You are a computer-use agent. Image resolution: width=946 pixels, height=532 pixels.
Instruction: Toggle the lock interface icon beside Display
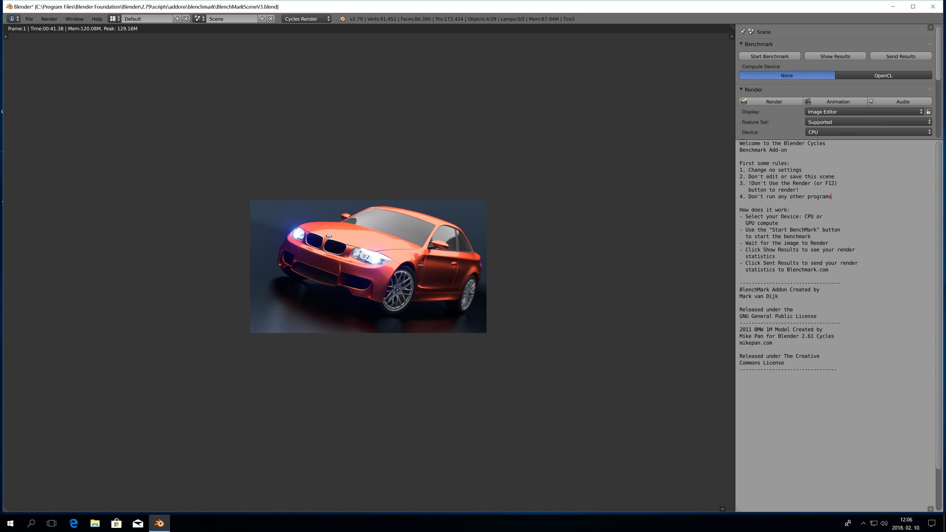point(928,111)
